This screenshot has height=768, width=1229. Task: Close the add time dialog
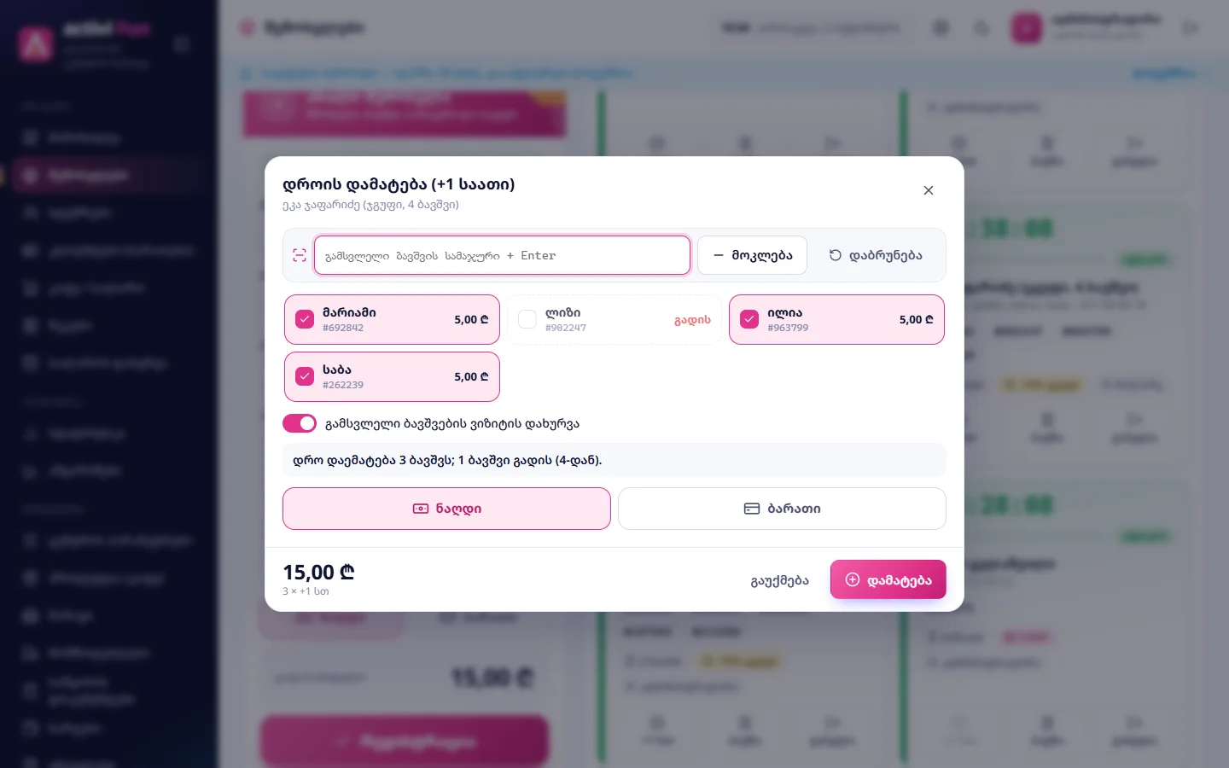pos(929,190)
